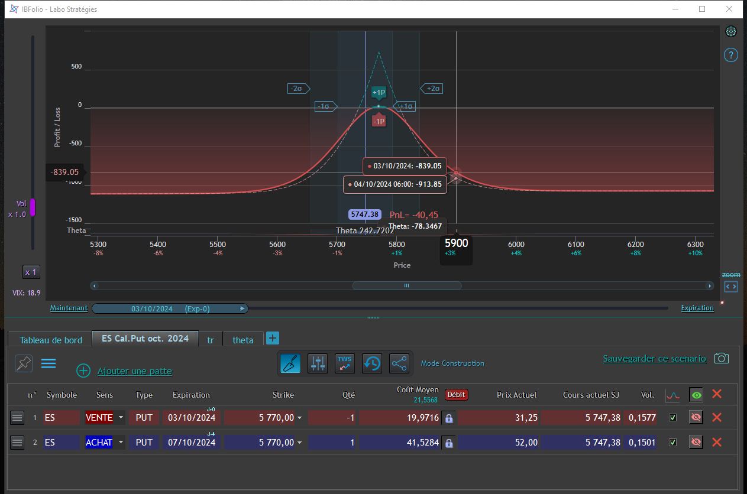The image size is (747, 494).
Task: Click the Ajouter une patte link
Action: click(135, 371)
